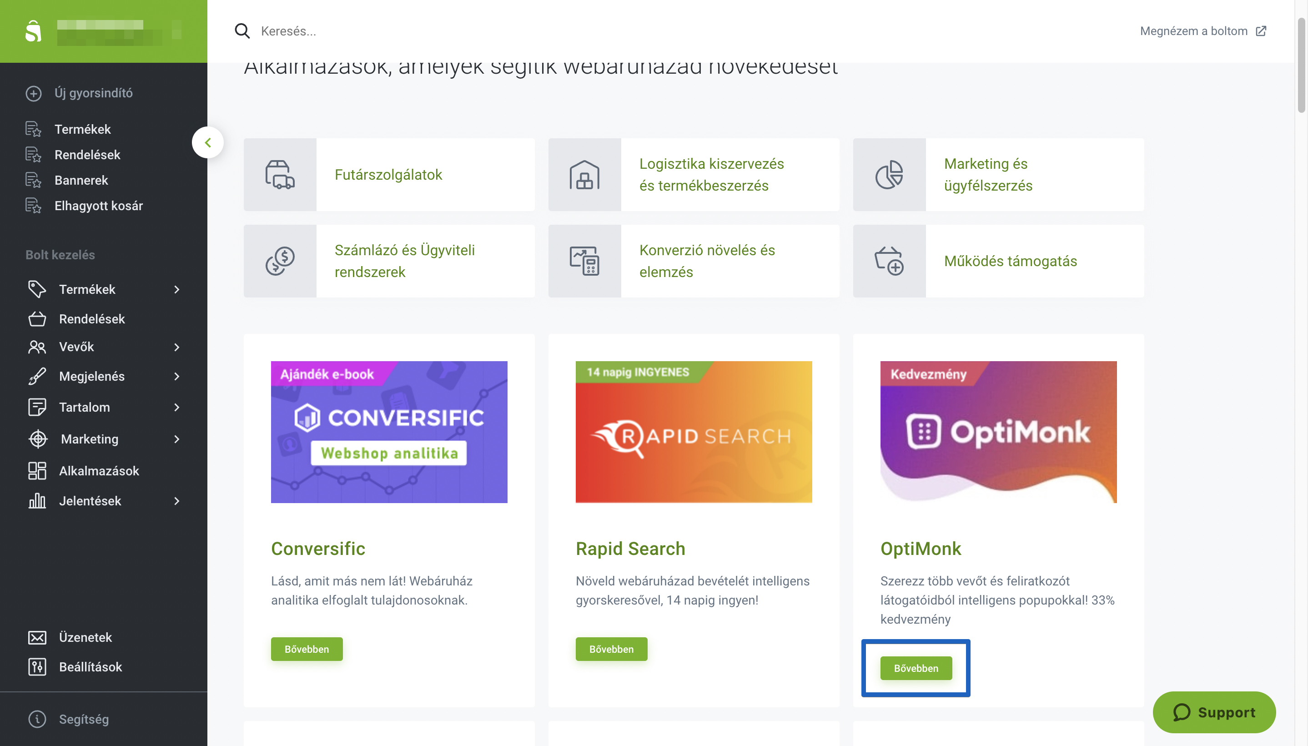This screenshot has height=746, width=1308.
Task: Click the OptiMonk banner image
Action: coord(999,432)
